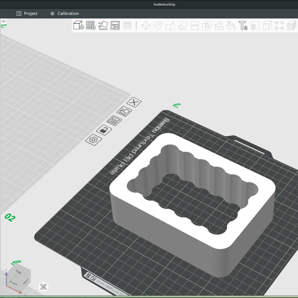Select the Cut tool with split rectangles
The width and height of the screenshot is (298, 298).
click(195, 25)
